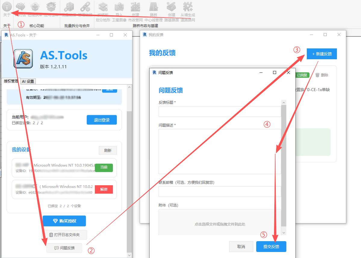Choose the 导入卫星图像 import tool
Screen dimensions: 361x258
tap(119, 11)
